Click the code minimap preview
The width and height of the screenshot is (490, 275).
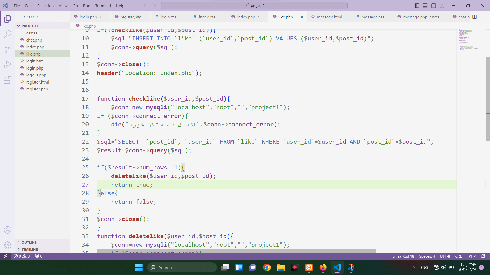(471, 41)
